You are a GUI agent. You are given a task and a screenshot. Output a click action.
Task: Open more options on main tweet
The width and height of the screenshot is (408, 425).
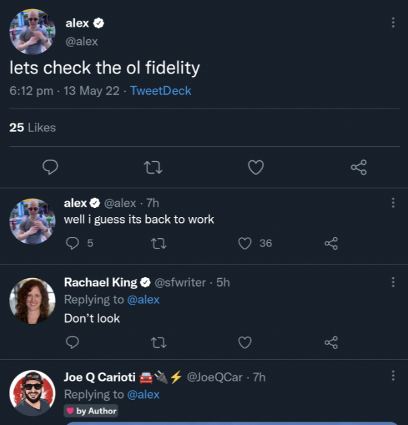click(393, 23)
